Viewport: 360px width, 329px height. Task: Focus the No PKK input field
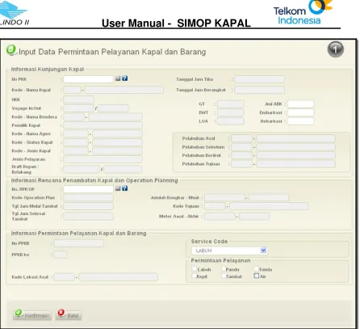[x=88, y=79]
